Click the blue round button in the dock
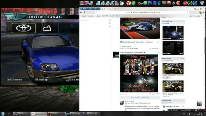Image resolution: width=206 pixels, height=116 pixels. point(195,3)
